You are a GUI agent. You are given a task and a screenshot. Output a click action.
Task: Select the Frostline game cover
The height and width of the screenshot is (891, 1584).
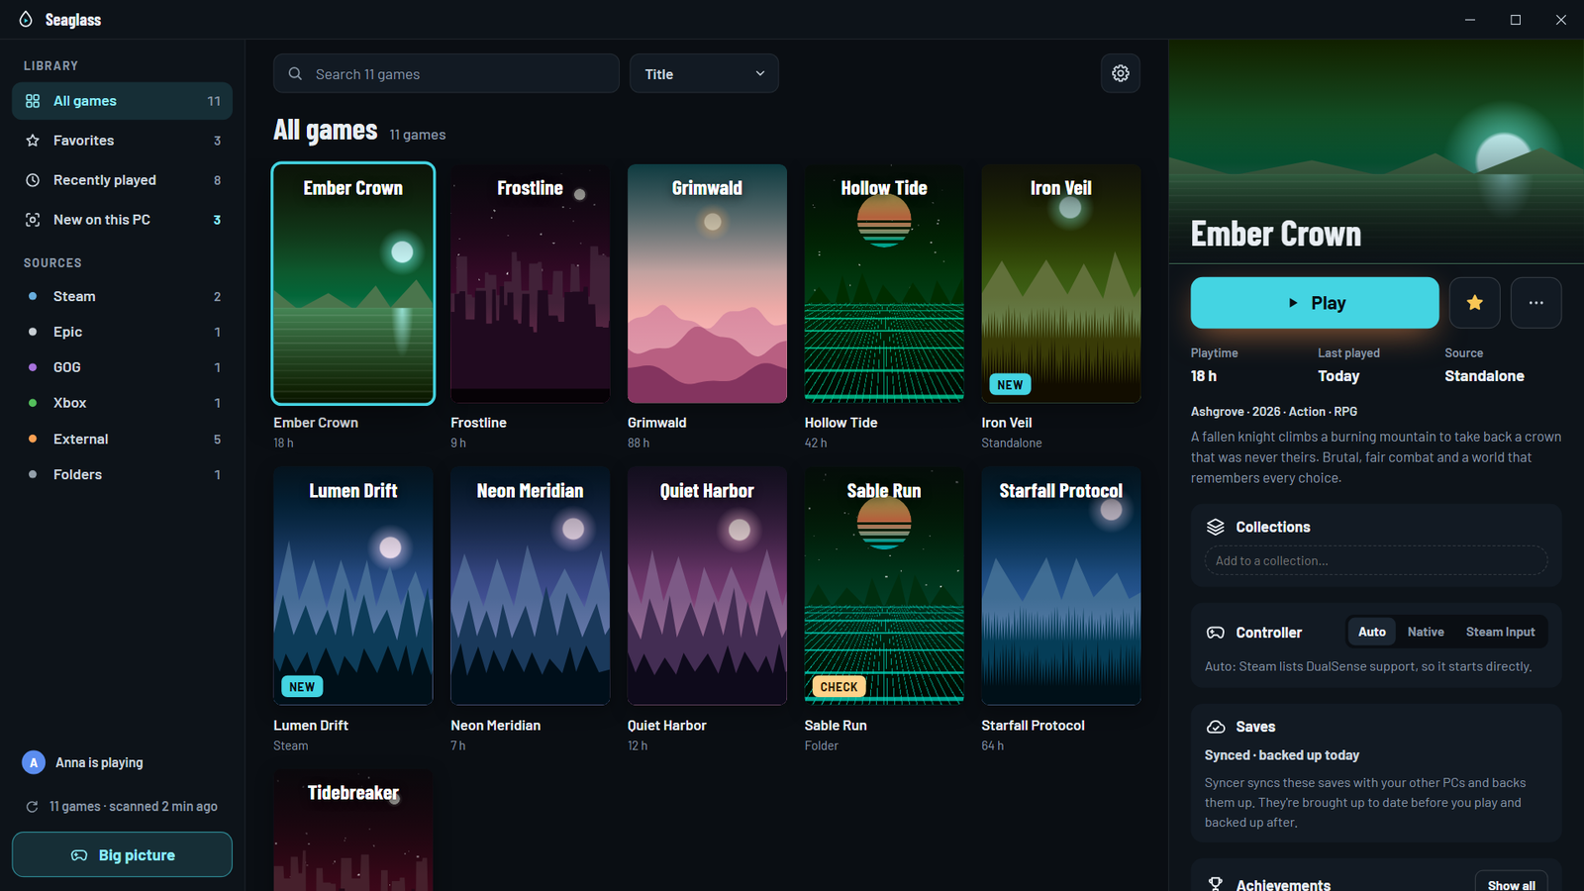(530, 283)
